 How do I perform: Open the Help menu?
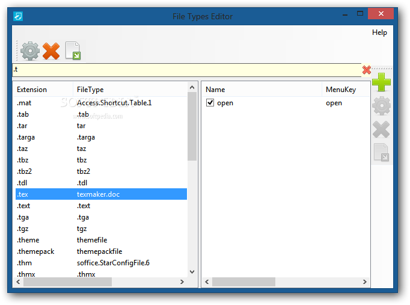tap(379, 32)
